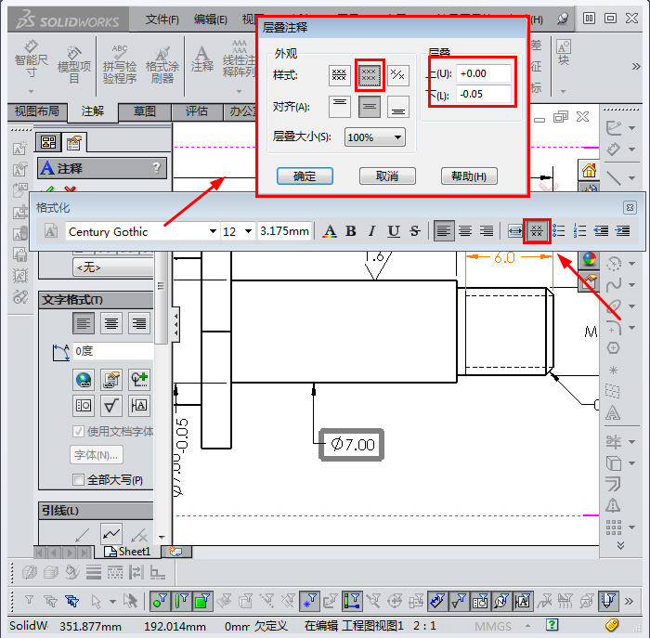
Task: Open the 文件(F) menu
Action: [162, 19]
